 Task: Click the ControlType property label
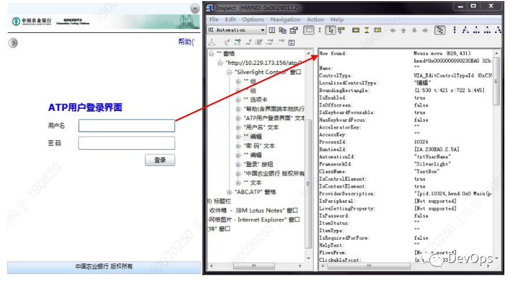point(335,76)
